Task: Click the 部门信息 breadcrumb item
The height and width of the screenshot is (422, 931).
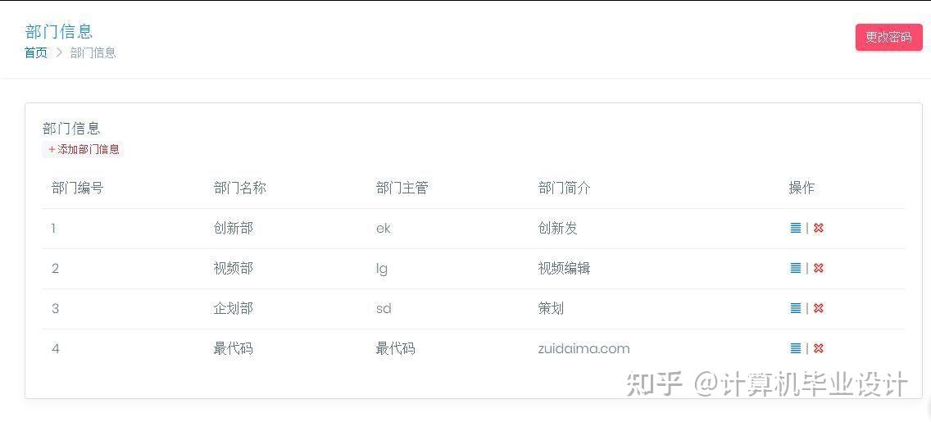Action: 93,52
